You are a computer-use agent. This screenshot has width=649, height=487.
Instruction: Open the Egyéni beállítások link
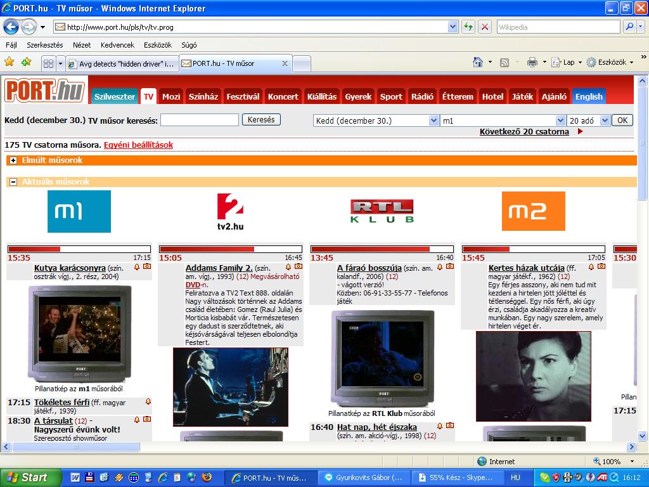point(138,145)
